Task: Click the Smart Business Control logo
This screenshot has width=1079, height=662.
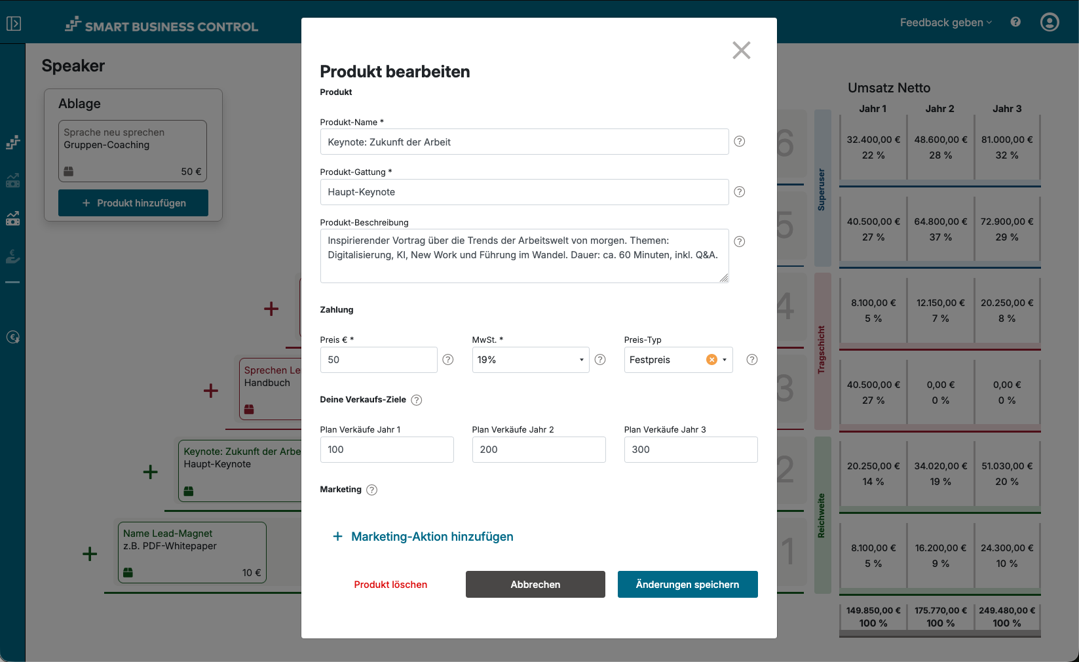Action: click(161, 26)
